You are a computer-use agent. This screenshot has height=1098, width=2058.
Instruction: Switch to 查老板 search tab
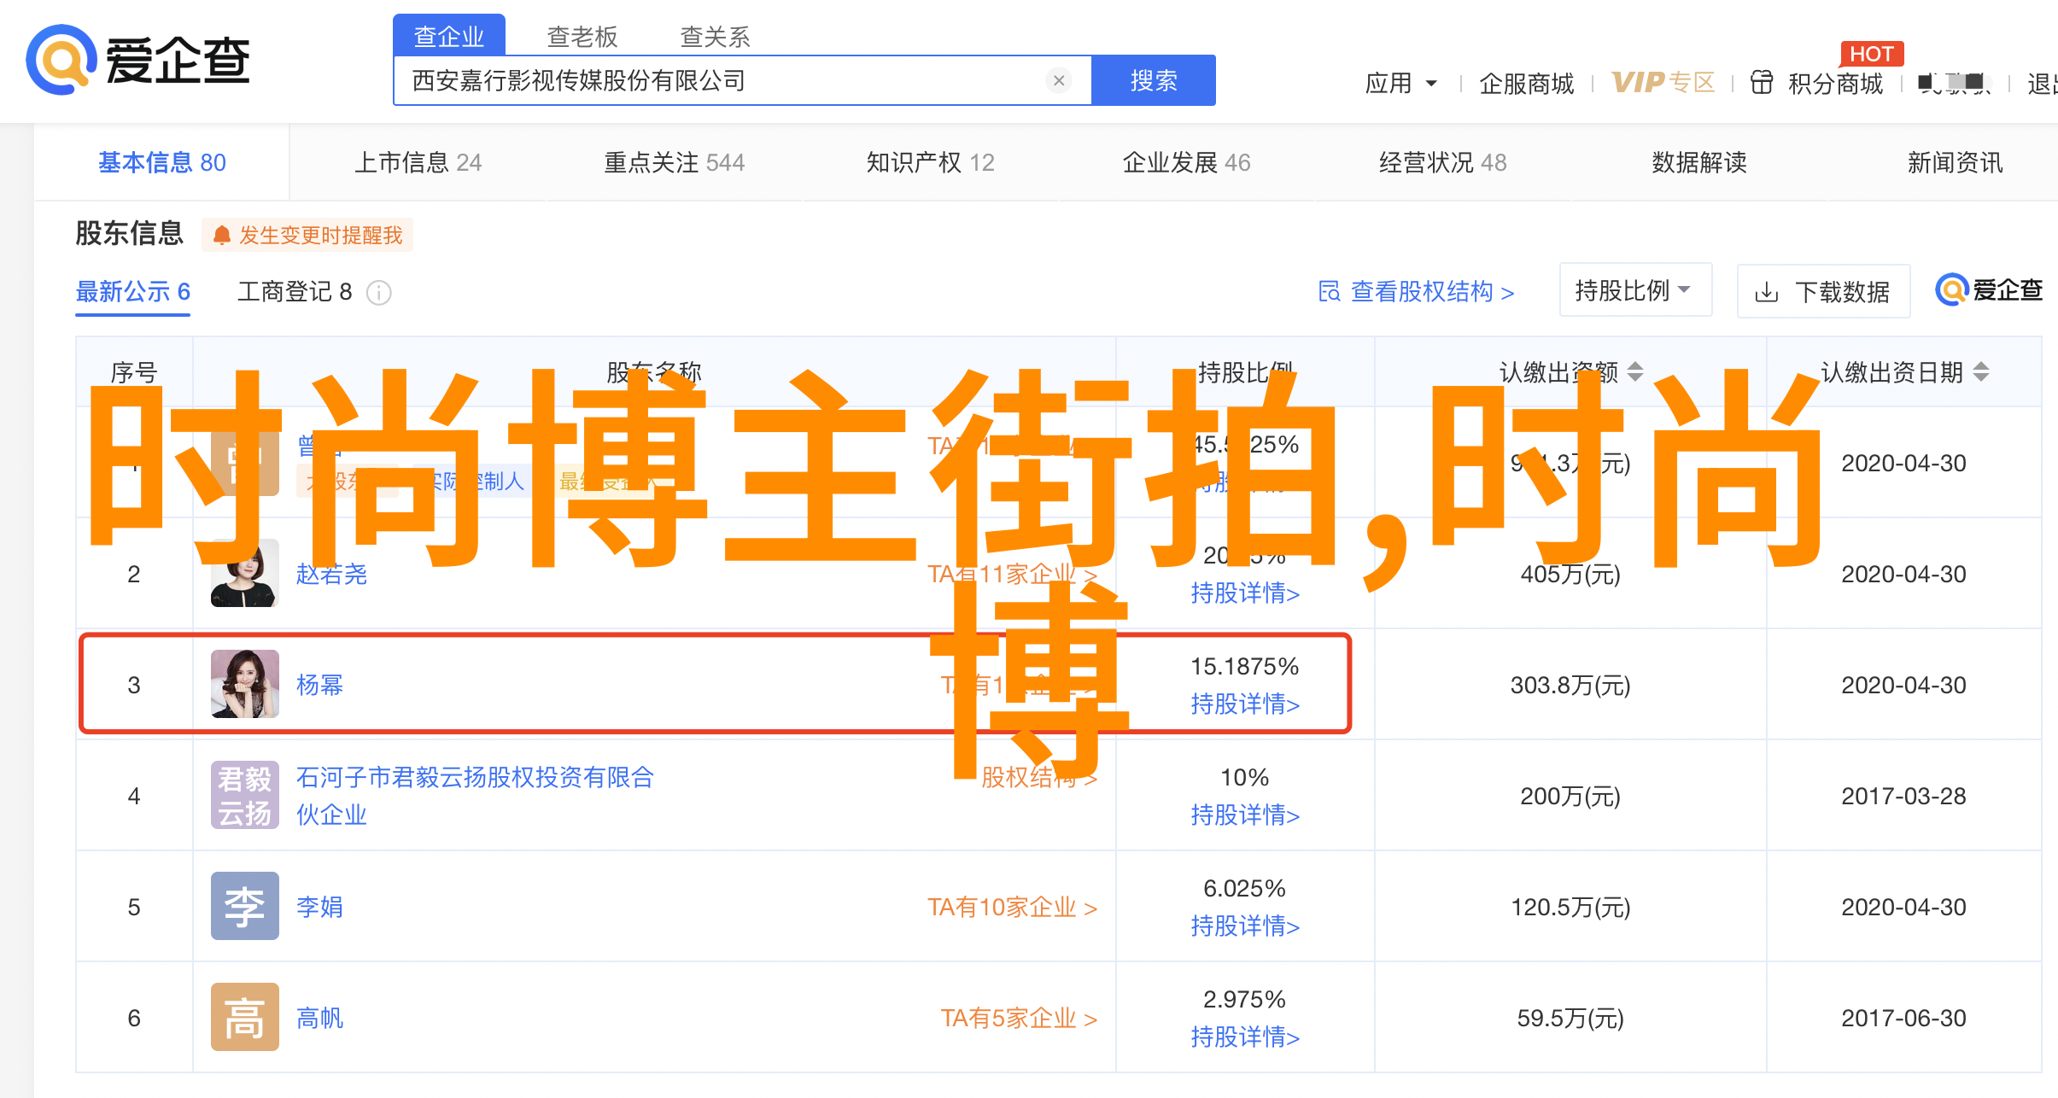click(x=582, y=37)
